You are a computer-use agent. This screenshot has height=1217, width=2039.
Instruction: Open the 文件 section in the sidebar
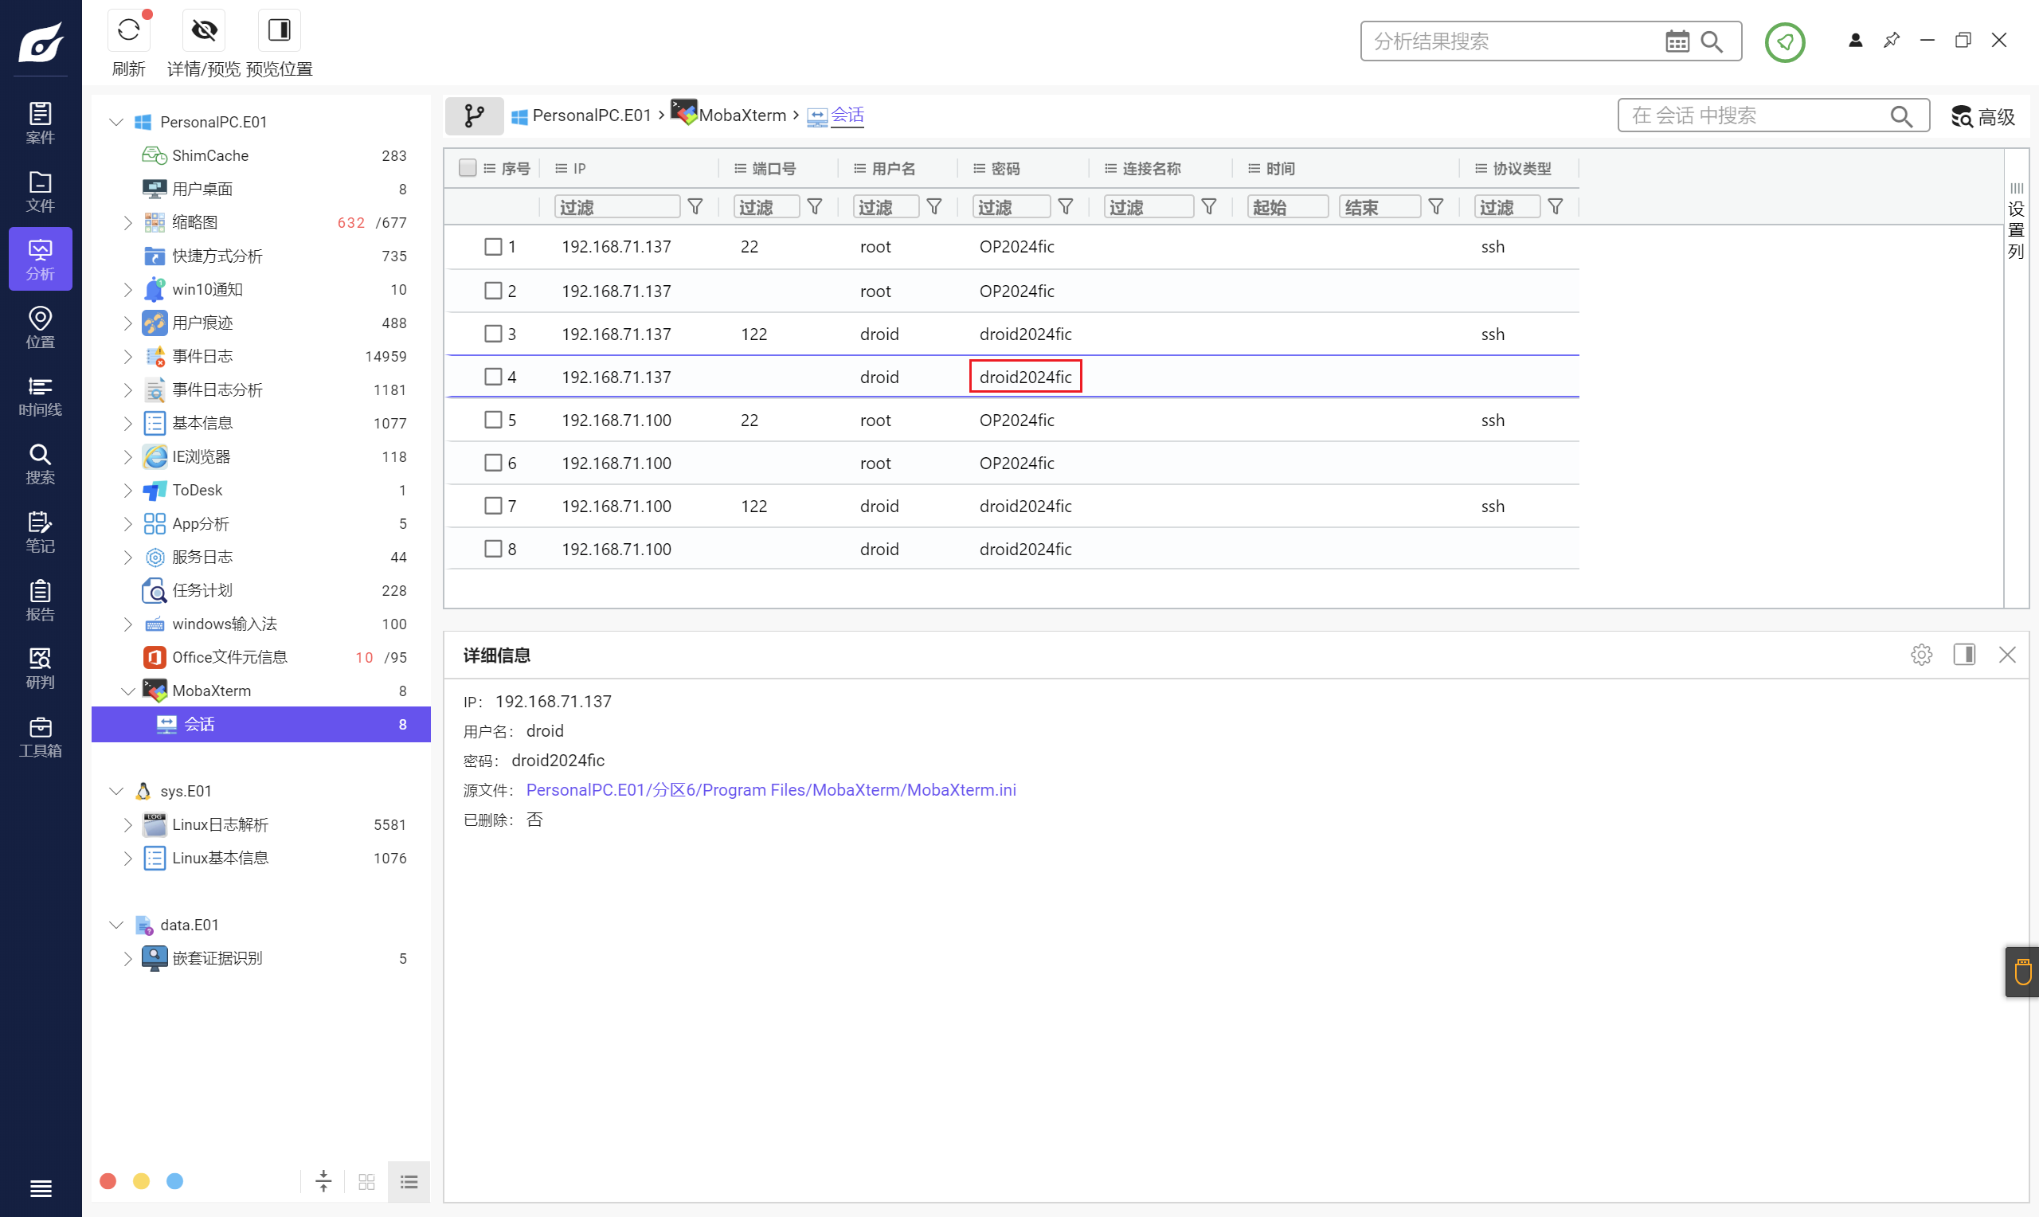pos(40,191)
